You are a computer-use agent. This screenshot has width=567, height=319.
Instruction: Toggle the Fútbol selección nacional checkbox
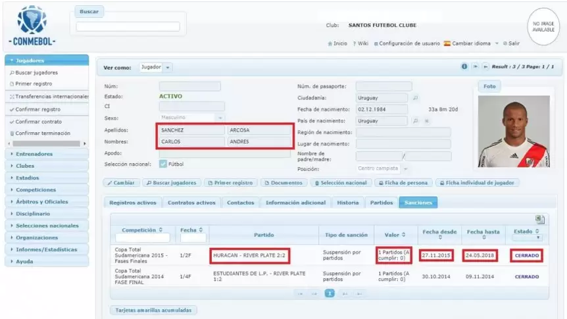163,164
